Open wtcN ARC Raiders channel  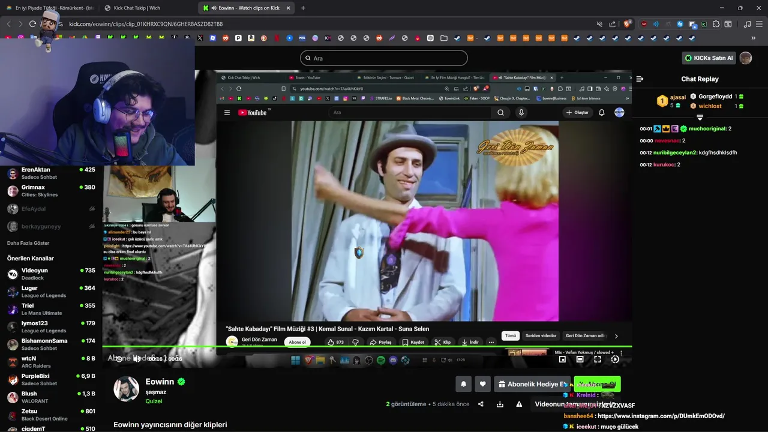[x=51, y=362]
